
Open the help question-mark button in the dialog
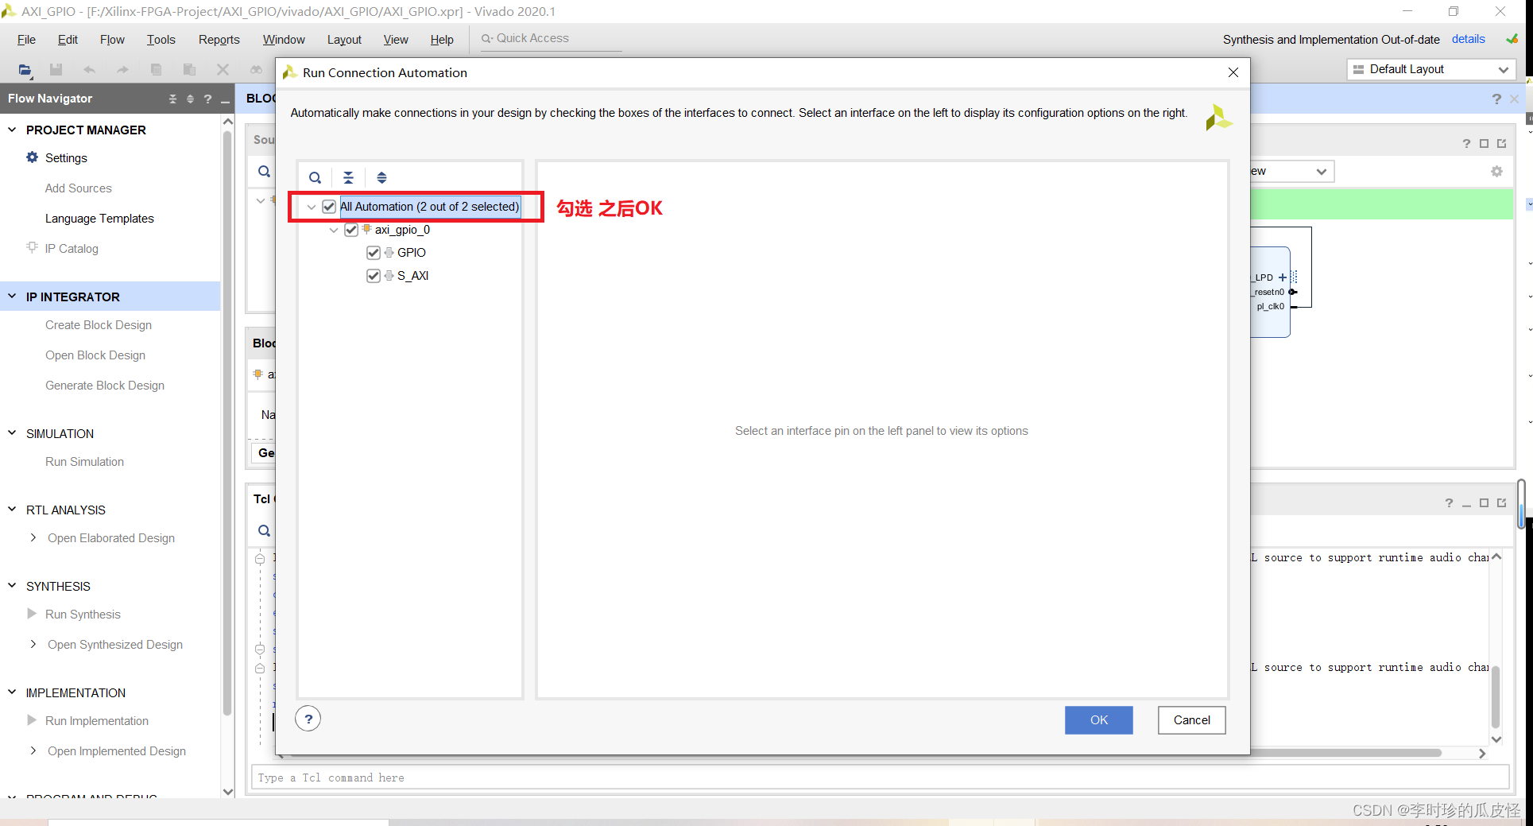point(308,719)
